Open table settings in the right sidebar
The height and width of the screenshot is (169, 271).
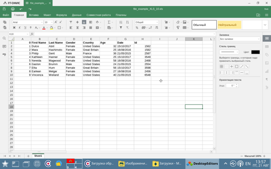tap(267, 46)
